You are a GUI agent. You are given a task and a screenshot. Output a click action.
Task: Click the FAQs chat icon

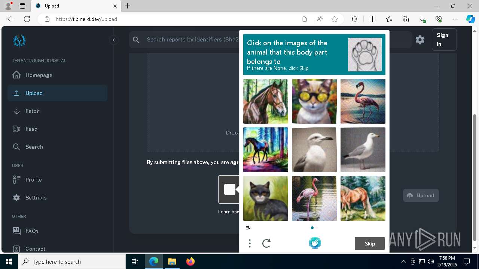click(x=16, y=231)
